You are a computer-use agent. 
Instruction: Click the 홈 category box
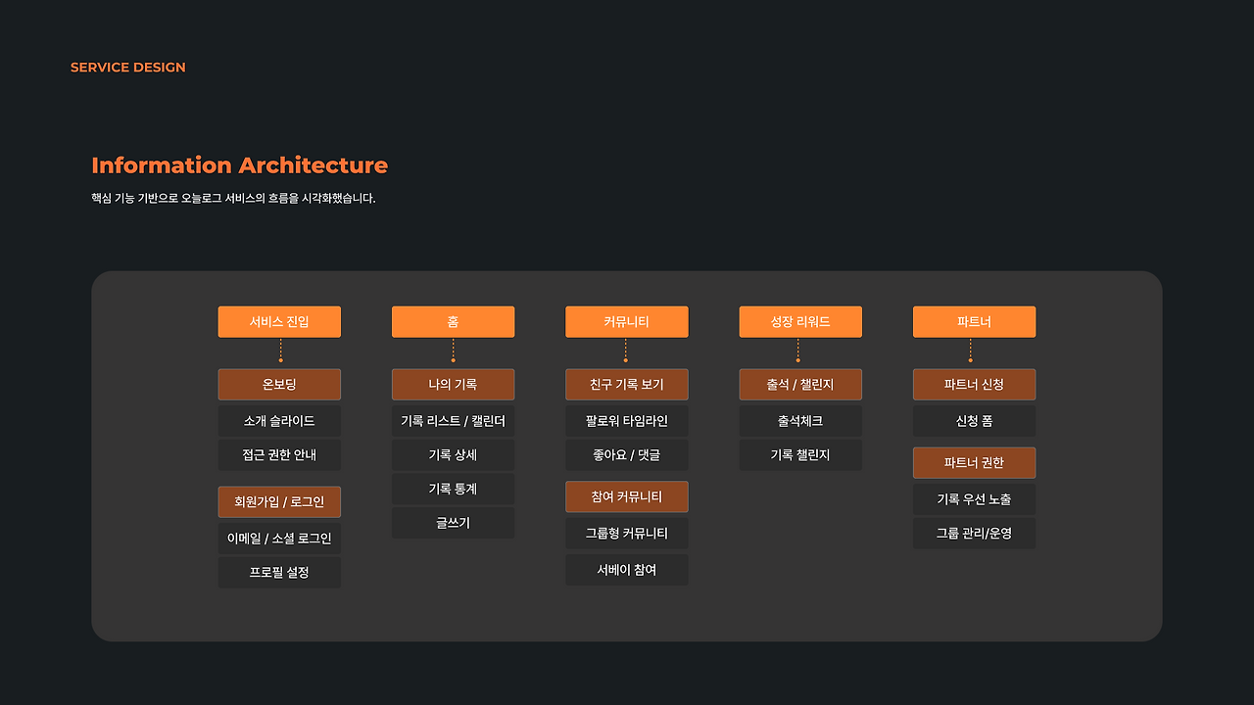(x=453, y=322)
